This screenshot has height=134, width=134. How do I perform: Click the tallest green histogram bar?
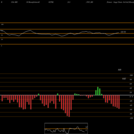(x=98, y=91)
